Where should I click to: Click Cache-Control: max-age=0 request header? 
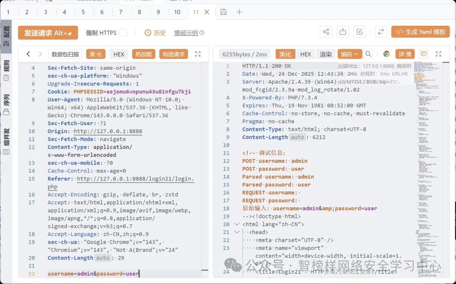tap(87, 171)
